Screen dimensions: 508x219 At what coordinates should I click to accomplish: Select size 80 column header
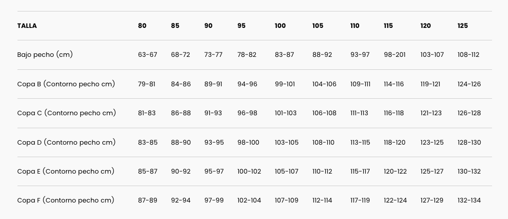142,26
